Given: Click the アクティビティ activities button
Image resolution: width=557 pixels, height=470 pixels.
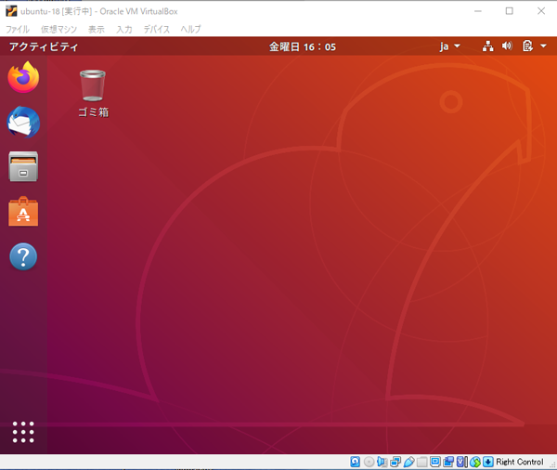Looking at the screenshot, I should (44, 46).
